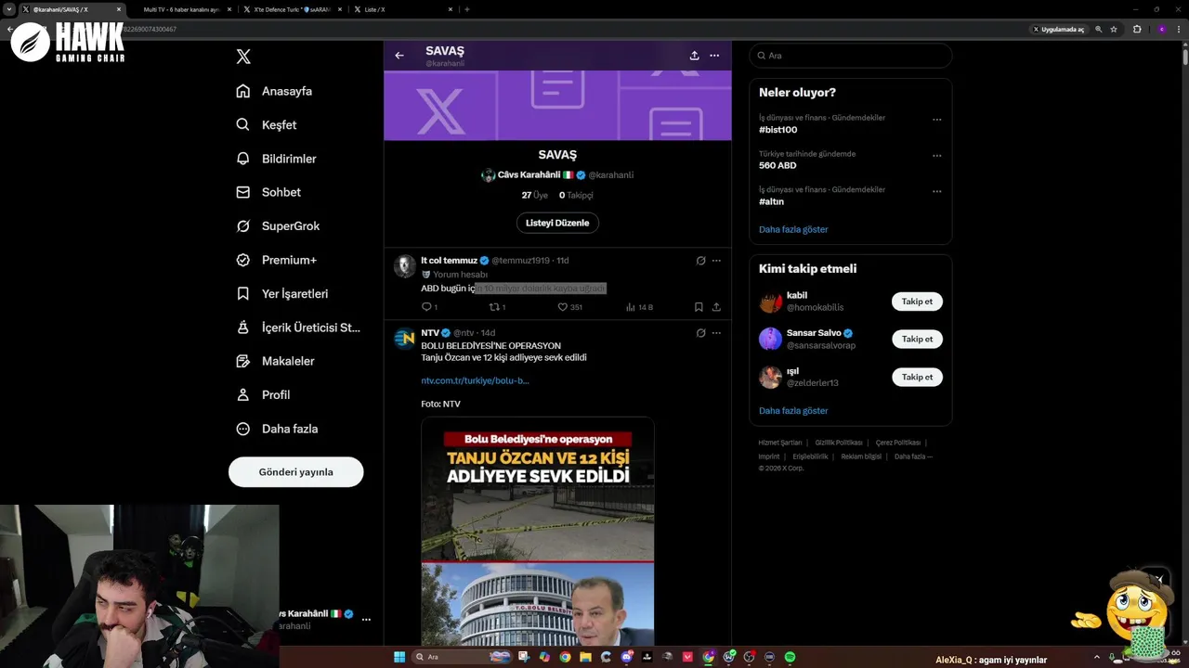Click the X logo in sidebar
This screenshot has width=1189, height=668.
[x=243, y=57]
